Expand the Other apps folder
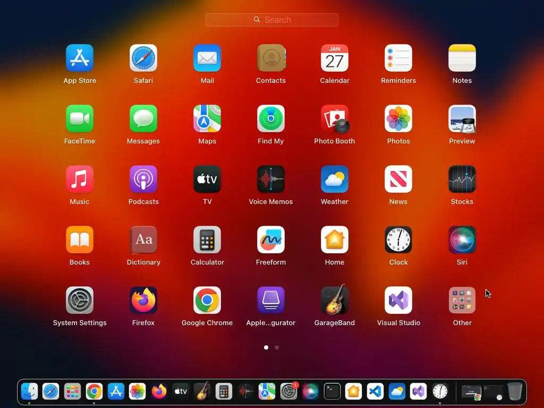This screenshot has width=544, height=408. pos(462,300)
